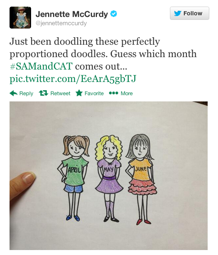Click the blue verified badge icon
Image resolution: width=218 pixels, height=255 pixels.
pos(114,14)
